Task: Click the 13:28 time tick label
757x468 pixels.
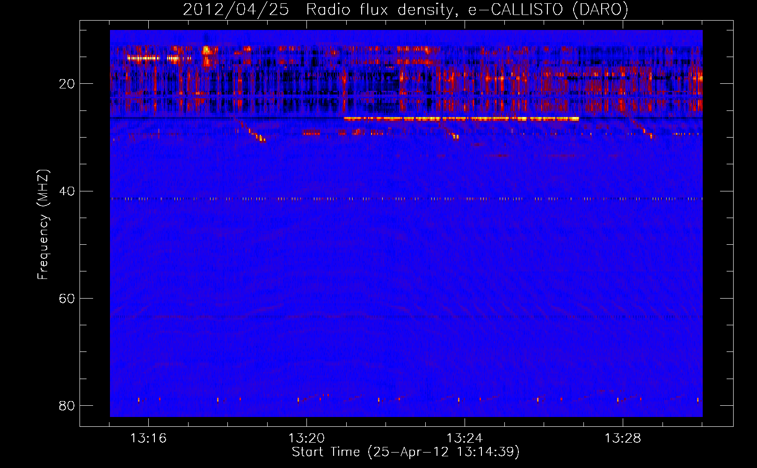Action: pyautogui.click(x=623, y=439)
